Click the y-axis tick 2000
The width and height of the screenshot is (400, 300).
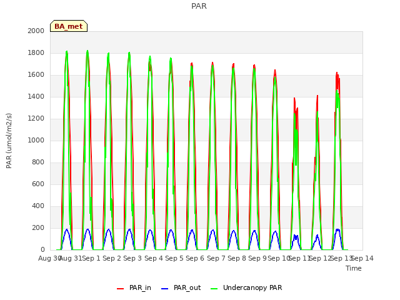(36, 31)
